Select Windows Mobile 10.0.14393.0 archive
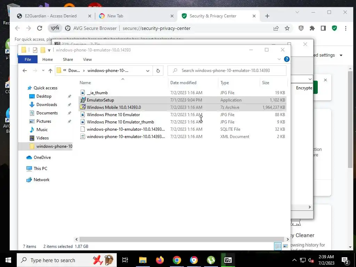The height and width of the screenshot is (267, 356). (x=182, y=107)
